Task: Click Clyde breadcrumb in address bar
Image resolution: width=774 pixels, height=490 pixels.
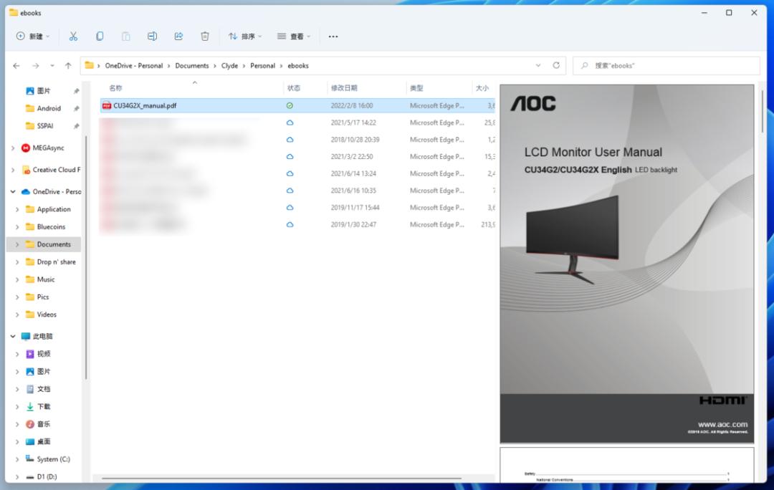Action: coord(229,66)
